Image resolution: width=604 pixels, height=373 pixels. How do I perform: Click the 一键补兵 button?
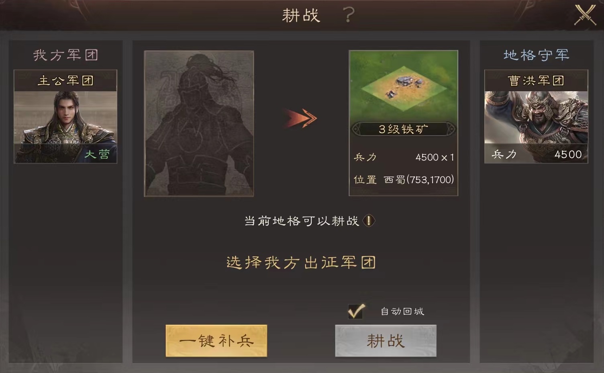216,341
